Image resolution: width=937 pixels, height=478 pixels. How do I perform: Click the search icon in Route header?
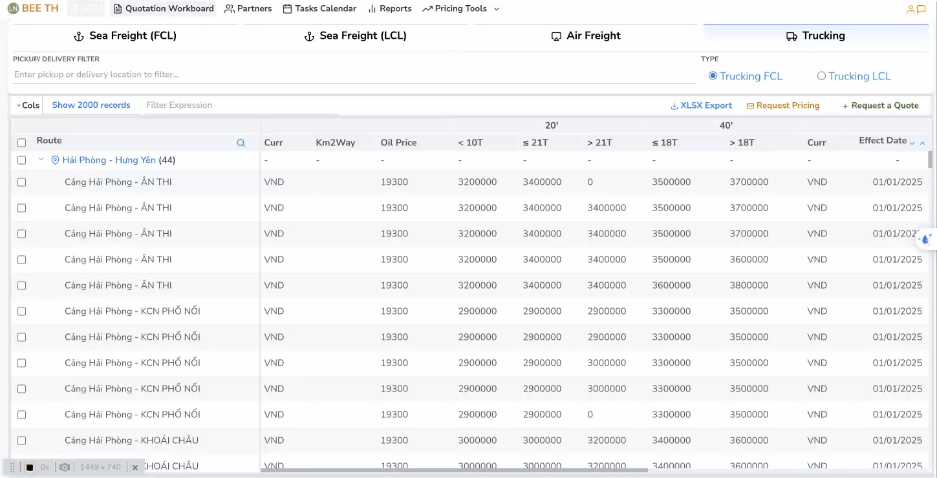pyautogui.click(x=241, y=143)
